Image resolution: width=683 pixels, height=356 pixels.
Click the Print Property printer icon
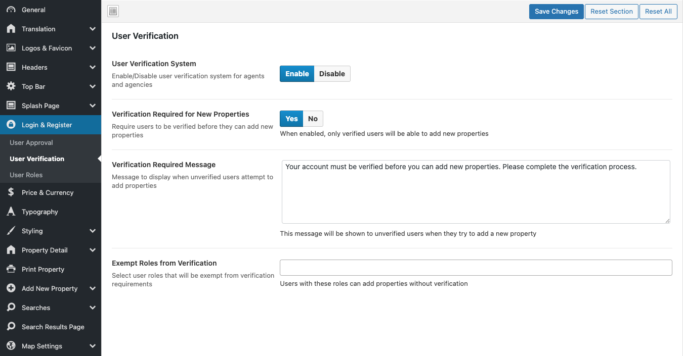coord(11,269)
